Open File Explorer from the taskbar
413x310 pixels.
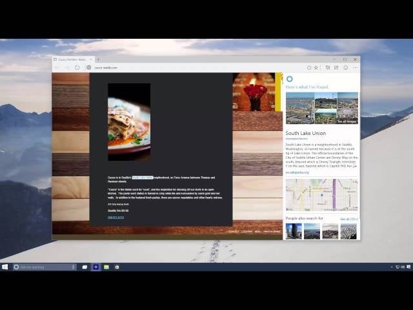(106, 267)
